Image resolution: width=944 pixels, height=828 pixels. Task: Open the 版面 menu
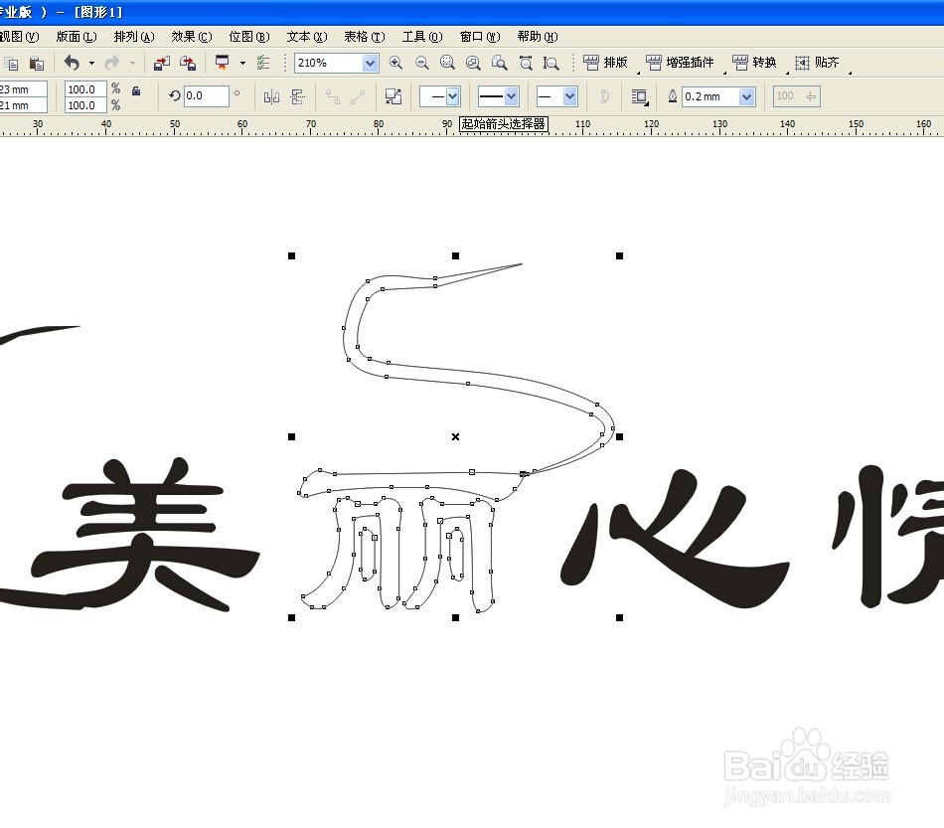76,37
